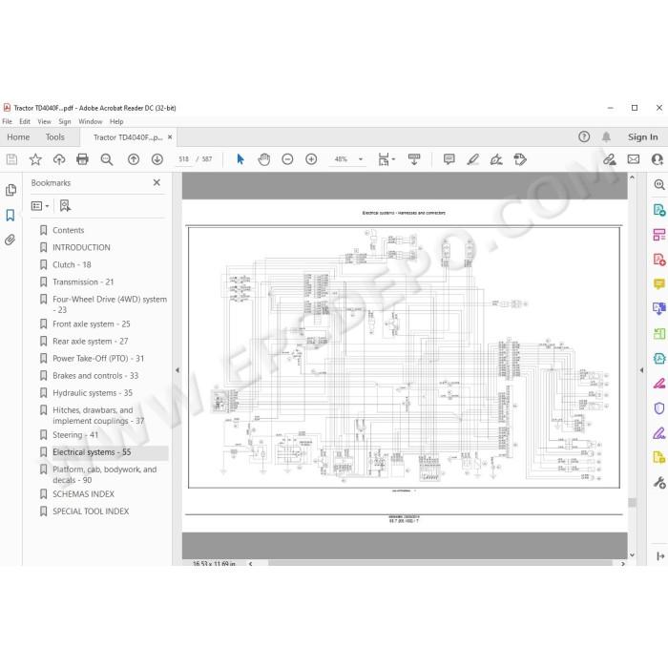Expand the right tools pane bottom arrow
668x668 pixels.
(x=660, y=556)
